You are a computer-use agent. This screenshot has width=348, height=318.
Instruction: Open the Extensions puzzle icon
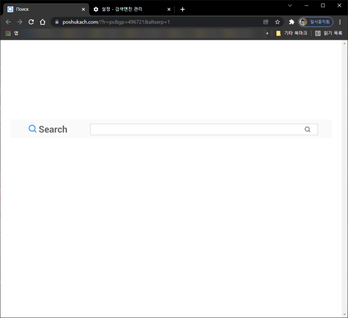(x=291, y=22)
